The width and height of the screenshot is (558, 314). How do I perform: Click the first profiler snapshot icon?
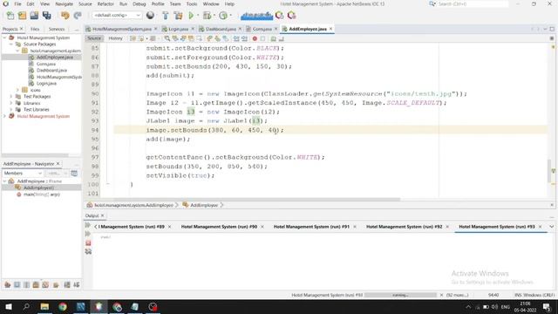coord(280,16)
